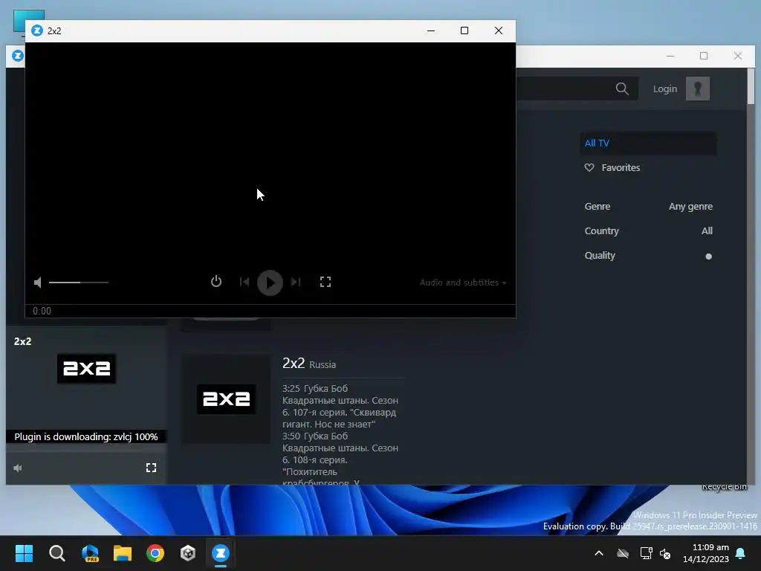Launch Microsoft Edge preview from taskbar

[x=90, y=553]
